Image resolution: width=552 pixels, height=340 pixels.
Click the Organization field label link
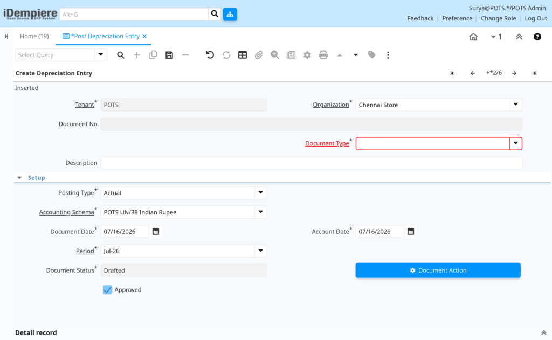[x=331, y=105]
